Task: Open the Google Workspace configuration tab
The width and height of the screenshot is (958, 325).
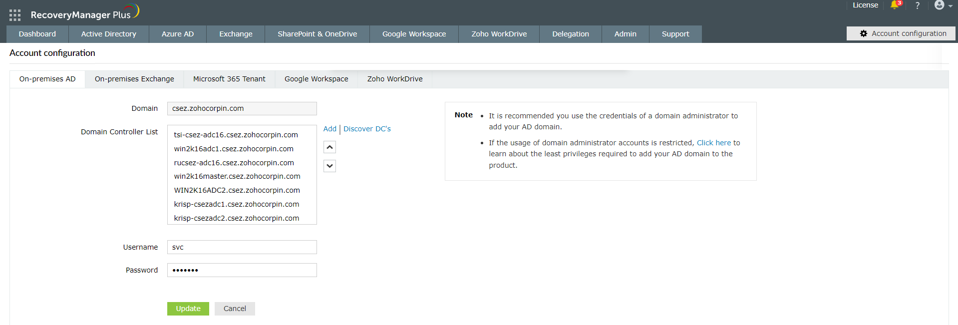Action: 316,79
